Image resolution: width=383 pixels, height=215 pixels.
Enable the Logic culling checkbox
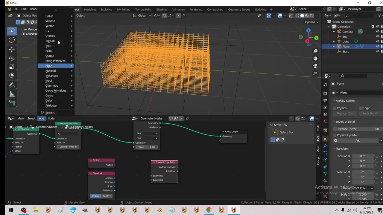point(361,108)
